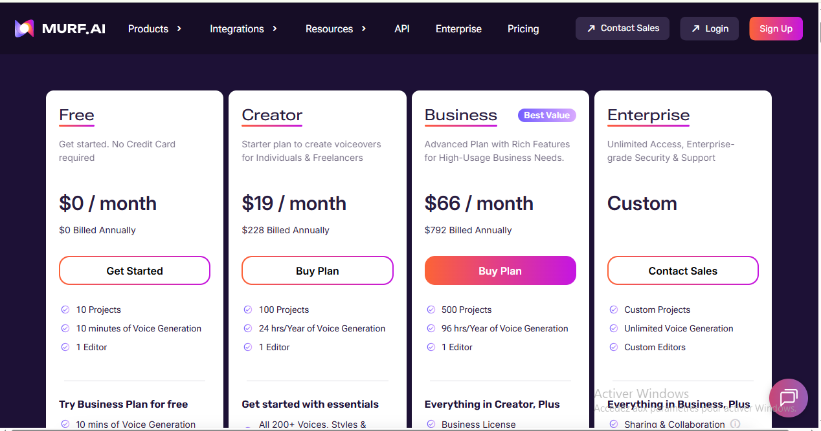
Task: Expand the Products menu chevron
Action: pos(179,28)
